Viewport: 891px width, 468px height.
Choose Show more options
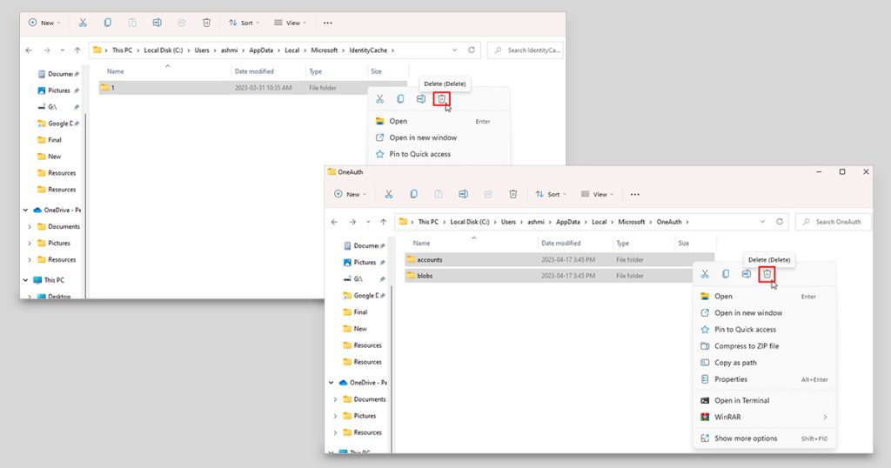coord(764,438)
